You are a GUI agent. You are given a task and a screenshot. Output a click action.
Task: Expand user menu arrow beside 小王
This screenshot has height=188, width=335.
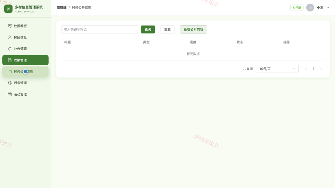point(328,8)
